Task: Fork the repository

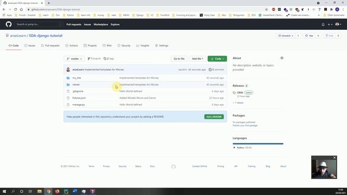Action: (x=329, y=36)
